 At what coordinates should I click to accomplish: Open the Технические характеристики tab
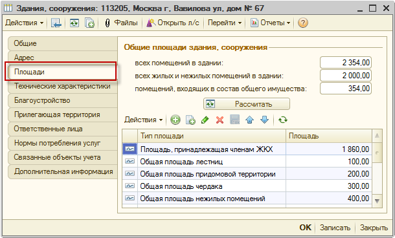point(62,86)
